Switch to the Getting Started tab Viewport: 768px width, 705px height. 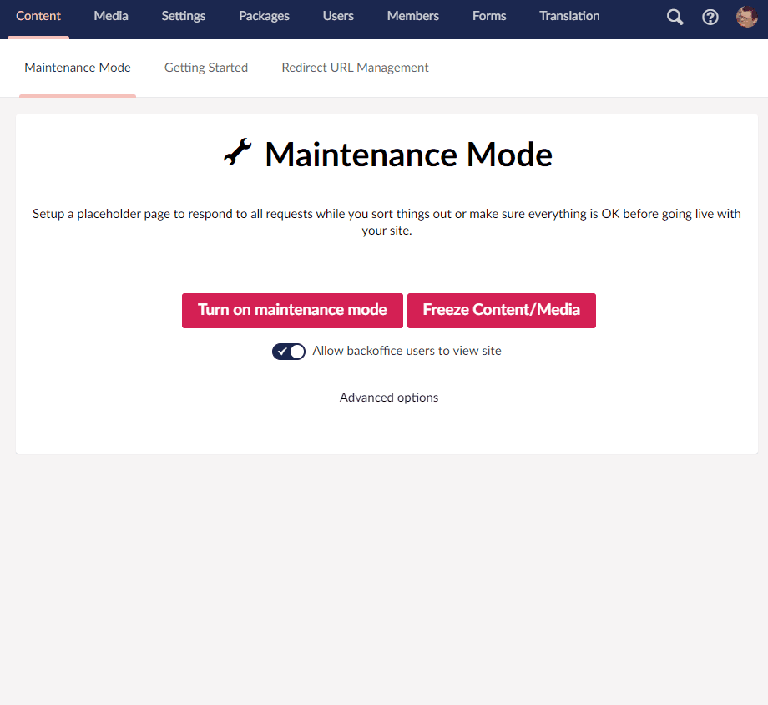(205, 68)
